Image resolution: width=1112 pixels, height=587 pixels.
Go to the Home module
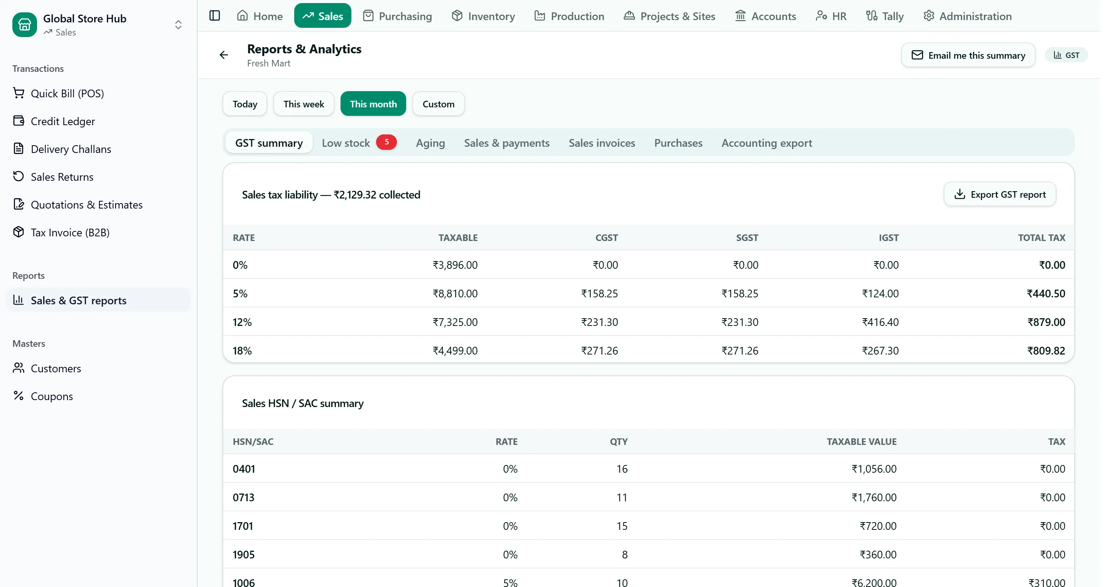coord(260,16)
